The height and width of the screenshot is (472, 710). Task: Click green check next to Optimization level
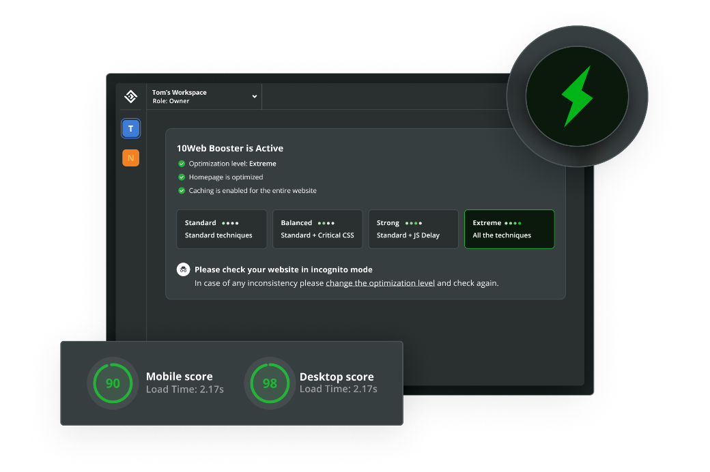point(182,164)
